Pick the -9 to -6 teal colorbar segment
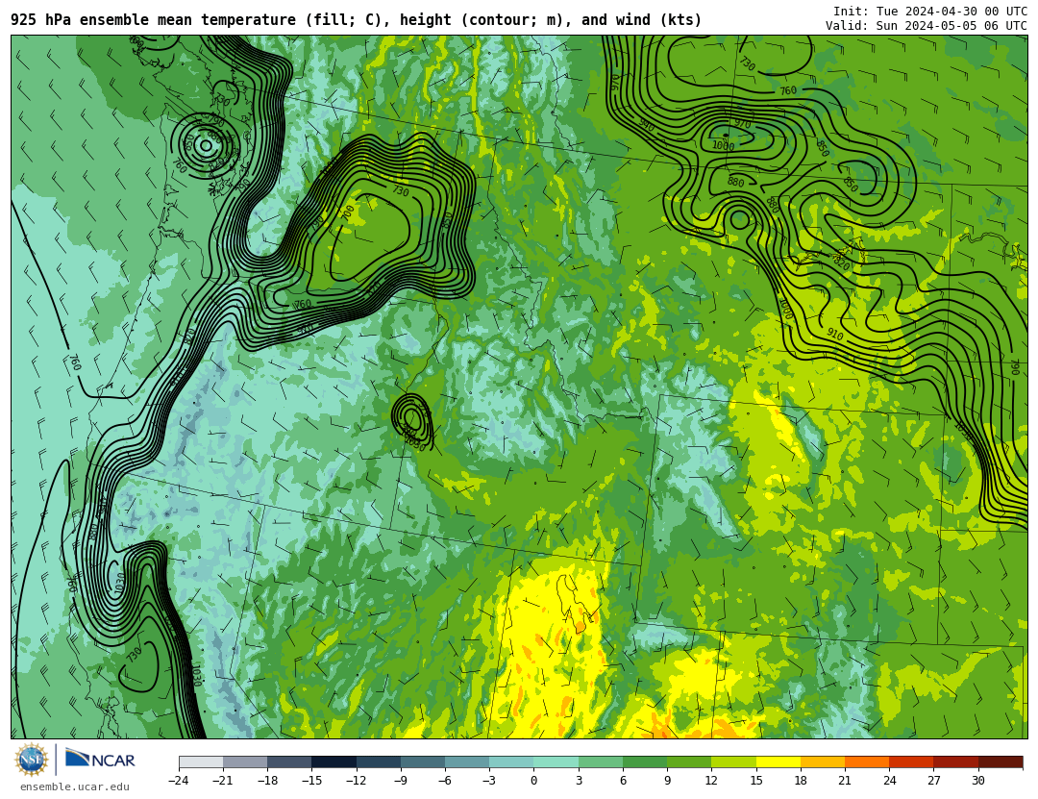1038x799 pixels. click(423, 762)
